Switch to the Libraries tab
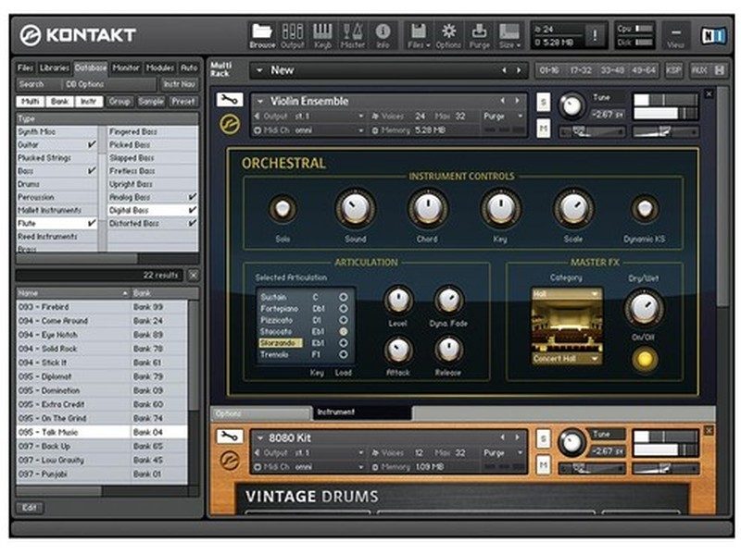Viewport: 741px width, 554px height. 55,68
